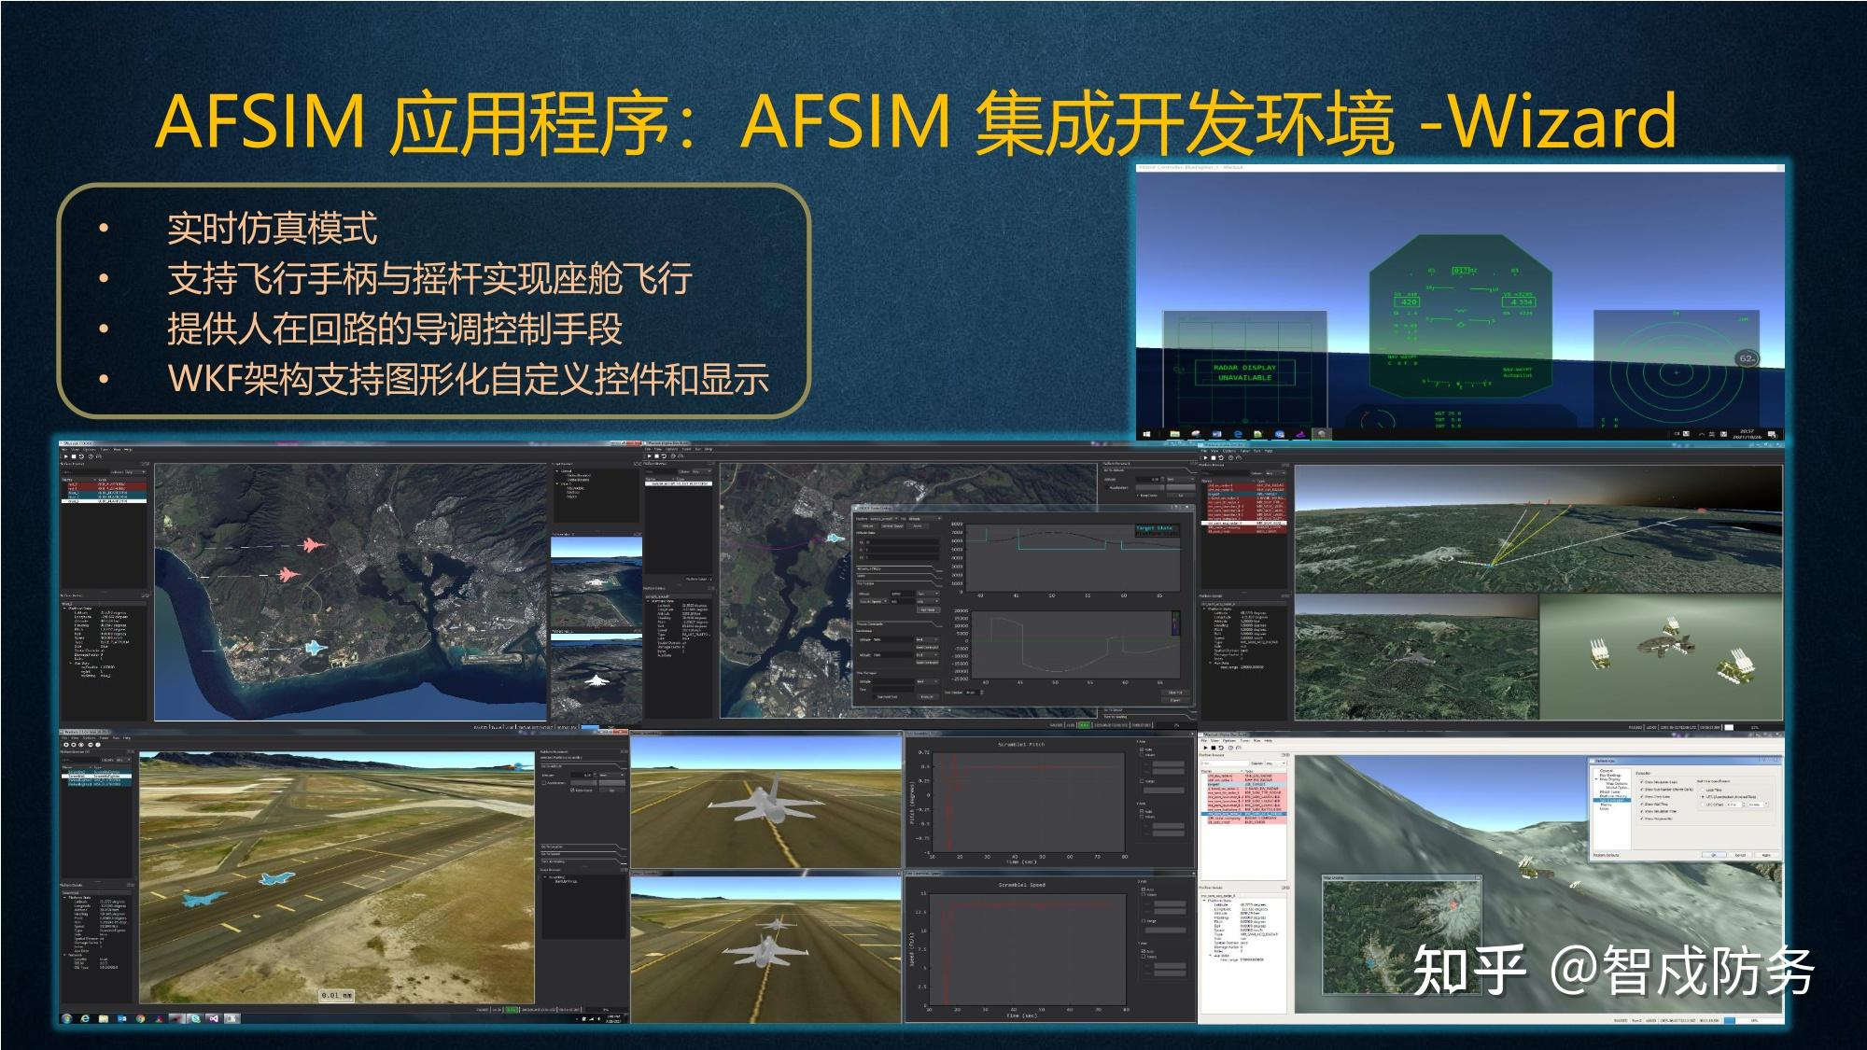Click Restore Defaults in Preferences dialog
The width and height of the screenshot is (1867, 1050).
1607,855
